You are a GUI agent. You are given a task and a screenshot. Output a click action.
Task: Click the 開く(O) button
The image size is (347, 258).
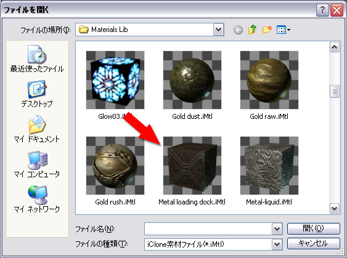(x=313, y=228)
